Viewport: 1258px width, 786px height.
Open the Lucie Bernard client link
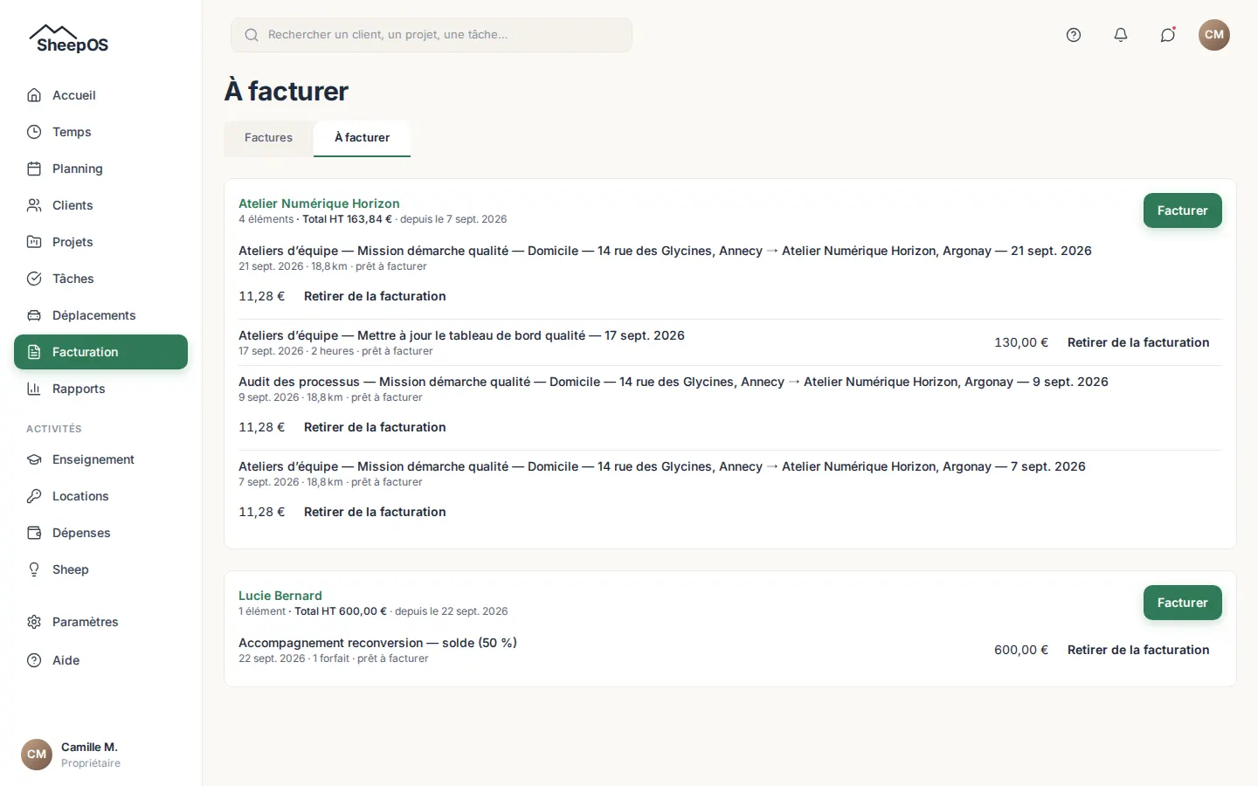point(280,596)
